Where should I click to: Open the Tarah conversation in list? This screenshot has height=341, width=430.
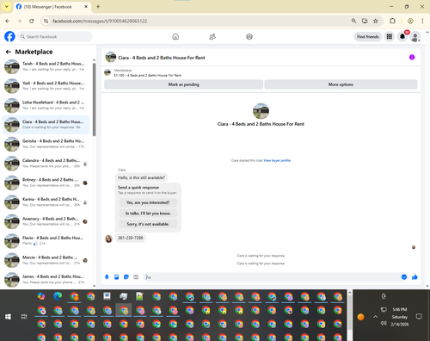pos(46,66)
